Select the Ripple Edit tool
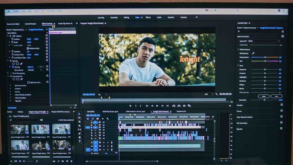Viewport: 293px width, 165px height. (80, 122)
